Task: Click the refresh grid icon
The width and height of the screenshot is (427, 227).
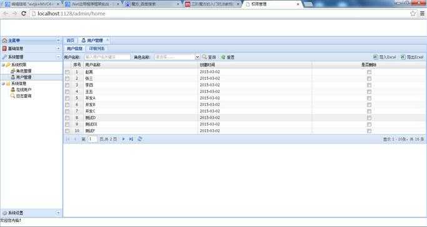Action: coord(139,138)
